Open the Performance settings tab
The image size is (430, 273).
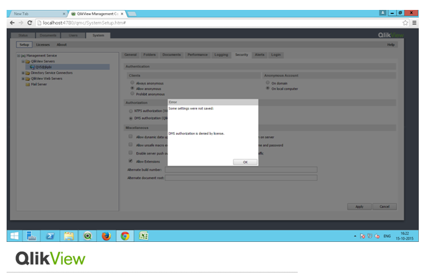(197, 55)
